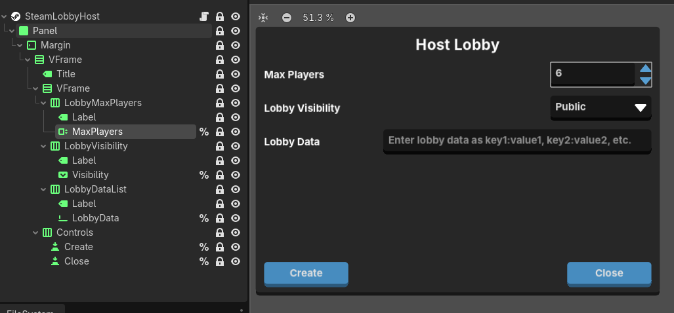Click the Lobby Data text field

tap(517, 141)
